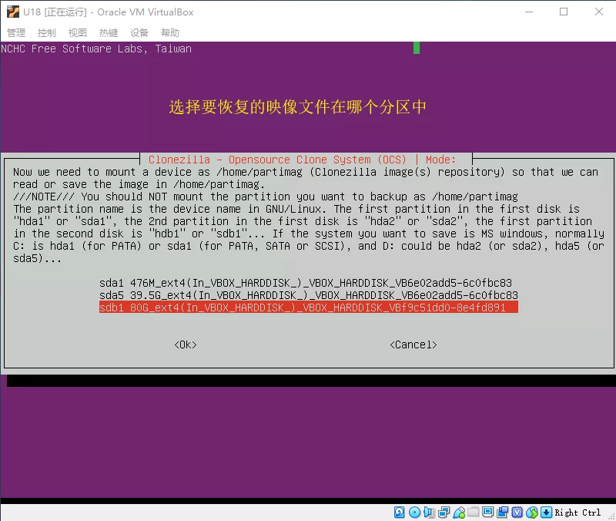Image resolution: width=616 pixels, height=521 pixels.
Task: Click the display monitor status icon
Action: pos(488,513)
